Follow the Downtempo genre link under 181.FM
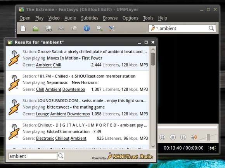 pyautogui.click(x=74, y=89)
